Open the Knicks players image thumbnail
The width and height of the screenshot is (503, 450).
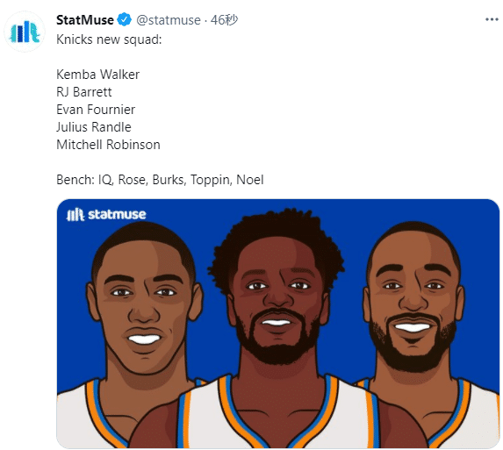click(x=277, y=324)
